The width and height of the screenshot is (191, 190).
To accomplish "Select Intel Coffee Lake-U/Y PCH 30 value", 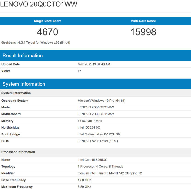I will (99, 134).
